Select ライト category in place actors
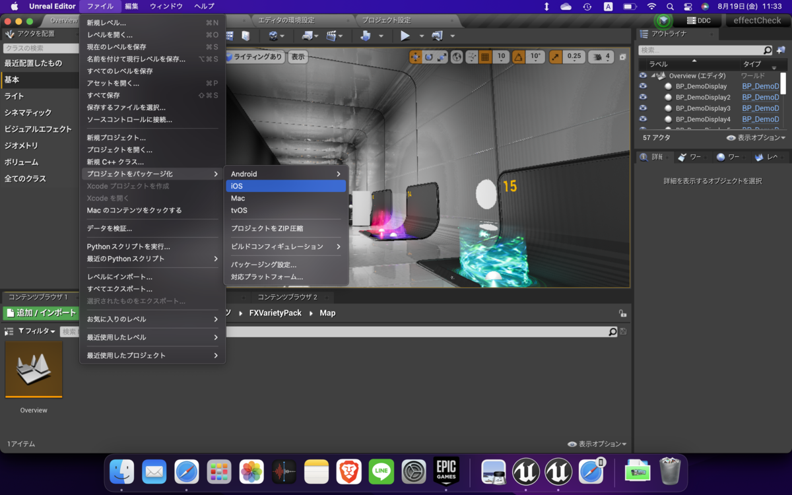The image size is (792, 495). 40,96
